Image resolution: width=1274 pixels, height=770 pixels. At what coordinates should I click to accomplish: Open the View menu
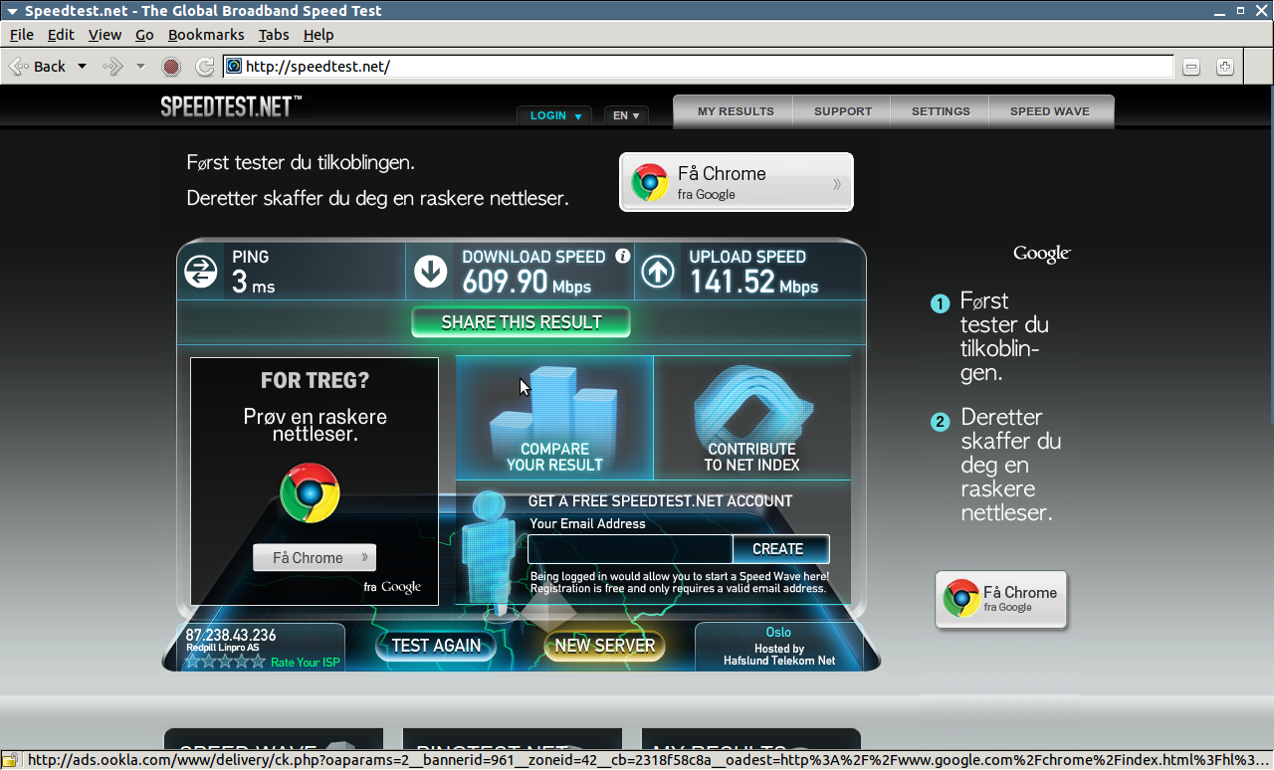coord(105,35)
